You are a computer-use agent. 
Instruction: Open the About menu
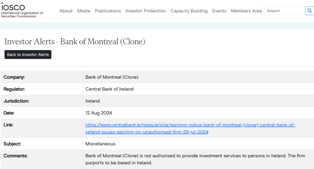pyautogui.click(x=66, y=11)
